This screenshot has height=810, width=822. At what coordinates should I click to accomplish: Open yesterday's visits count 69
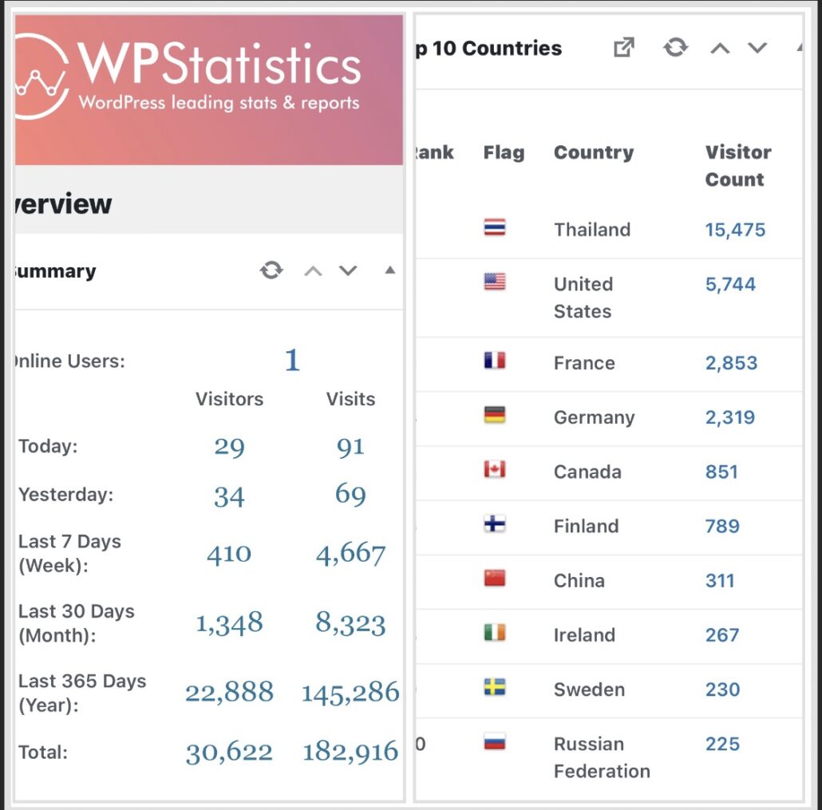[x=350, y=495]
